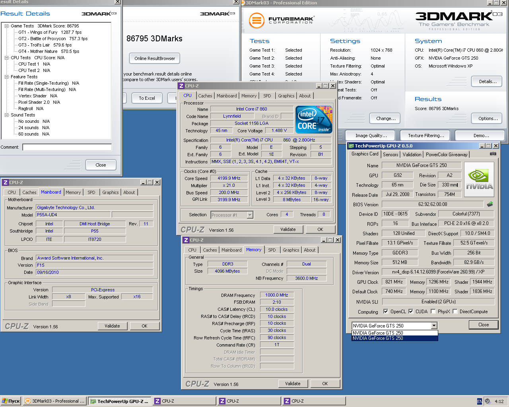This screenshot has width=509, height=407.
Task: Click the Change... button in 3DMark Settings
Action: 386,118
